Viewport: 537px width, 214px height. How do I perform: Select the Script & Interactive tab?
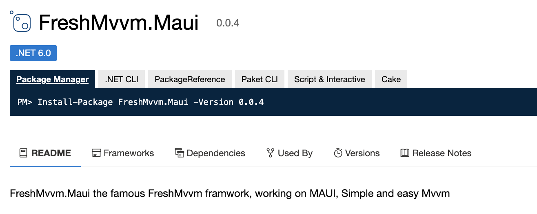tap(330, 79)
